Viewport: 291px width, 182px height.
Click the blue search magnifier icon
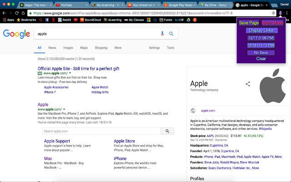pyautogui.click(x=171, y=34)
